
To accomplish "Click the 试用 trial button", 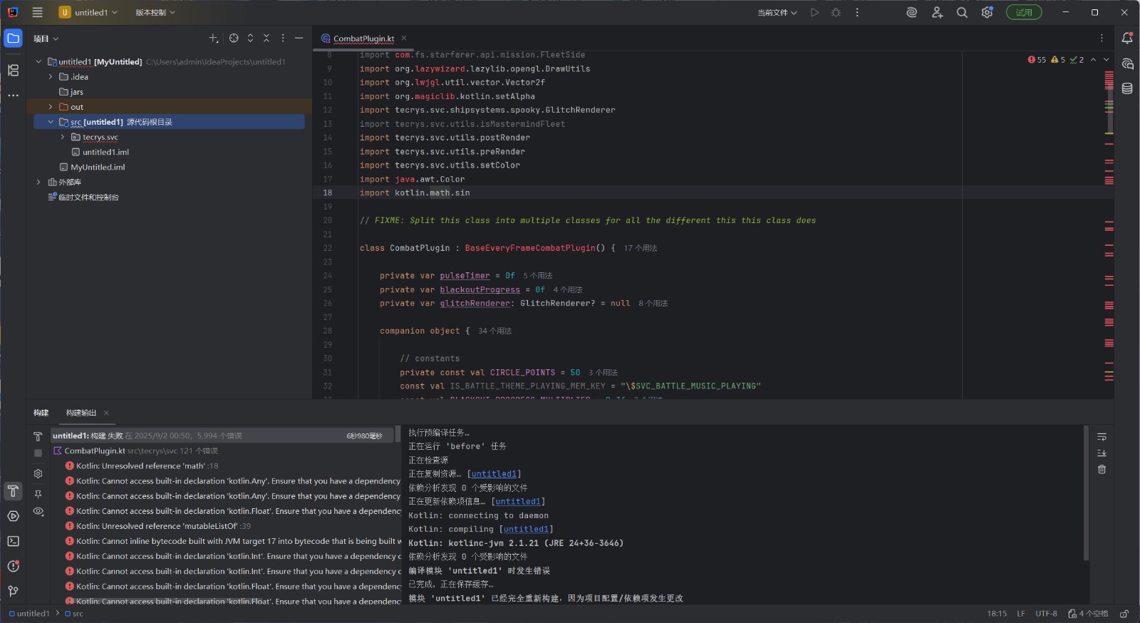I will pyautogui.click(x=1024, y=12).
